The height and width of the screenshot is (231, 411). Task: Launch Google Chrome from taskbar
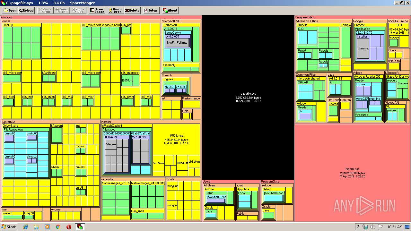(58, 227)
